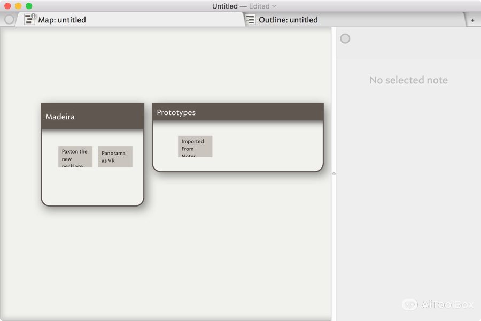
Task: Open the Edited title dropdown chevron
Action: (274, 6)
